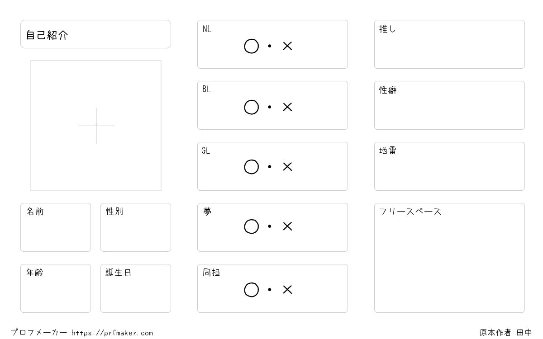Select the cross mark under NL
This screenshot has height=339, width=543.
pyautogui.click(x=287, y=46)
